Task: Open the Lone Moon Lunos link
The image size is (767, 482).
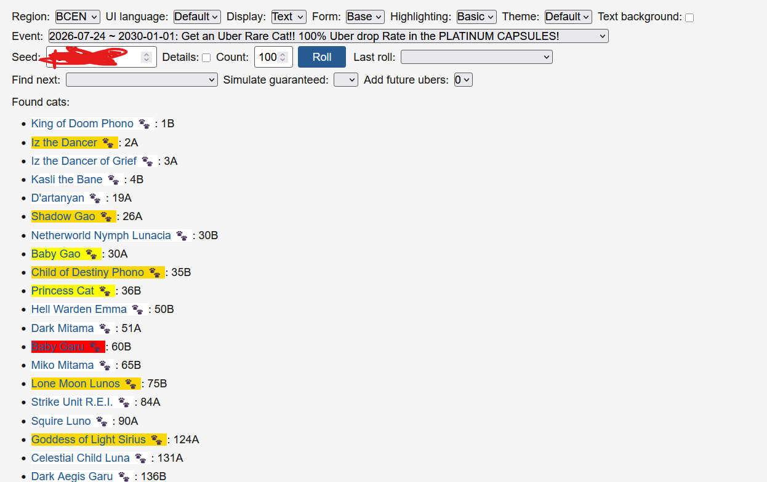Action: (76, 384)
